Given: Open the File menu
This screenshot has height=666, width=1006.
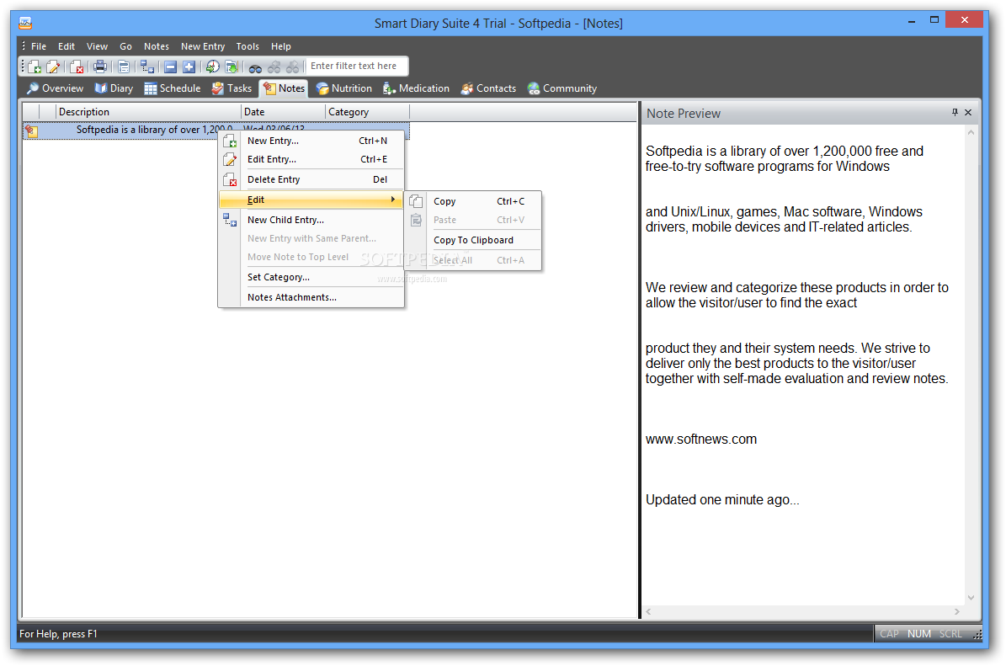Looking at the screenshot, I should 39,46.
